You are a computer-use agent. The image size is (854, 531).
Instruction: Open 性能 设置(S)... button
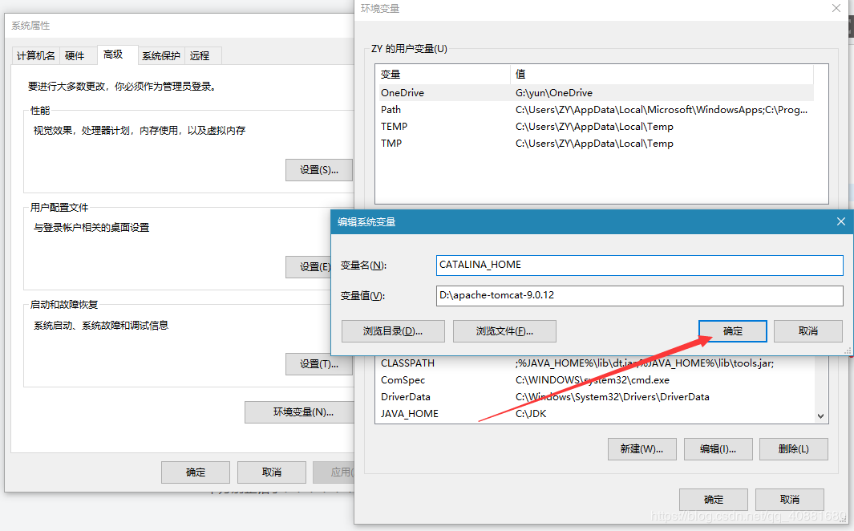(318, 170)
